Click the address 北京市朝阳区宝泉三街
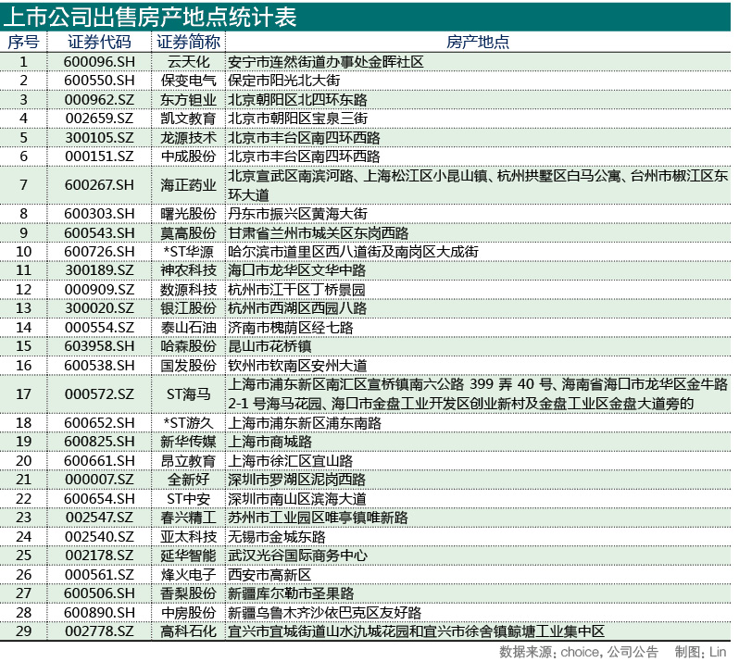This screenshot has height=662, width=739. pyautogui.click(x=298, y=119)
